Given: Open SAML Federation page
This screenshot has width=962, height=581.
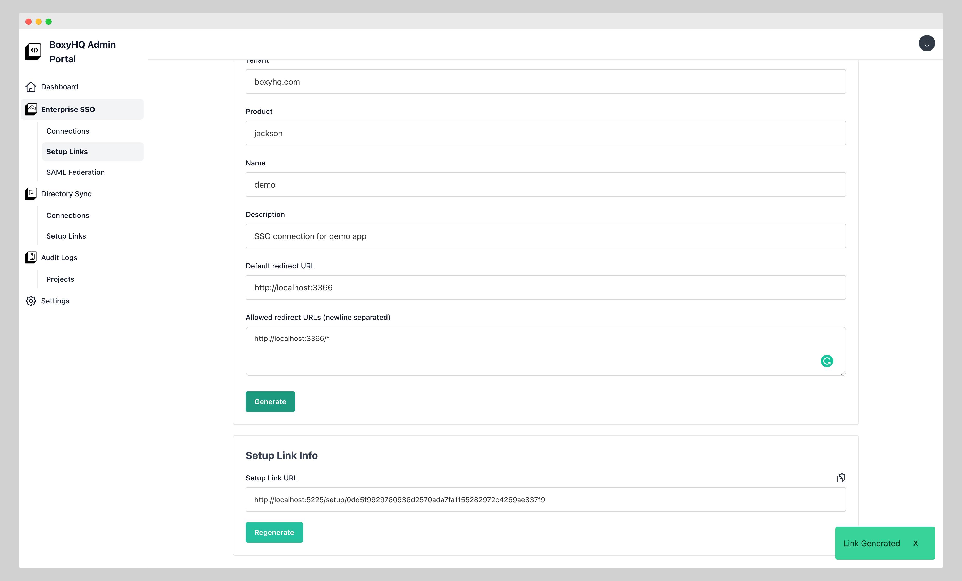Looking at the screenshot, I should tap(75, 172).
